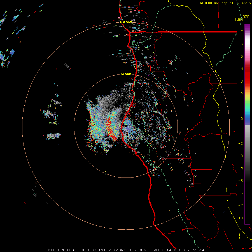Image resolution: width=252 pixels, height=252 pixels.
Task: Click the 50 NMI range ring label
Action: [x=126, y=74]
